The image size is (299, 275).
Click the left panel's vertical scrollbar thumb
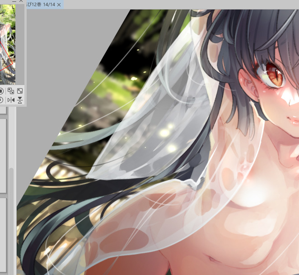12,221
